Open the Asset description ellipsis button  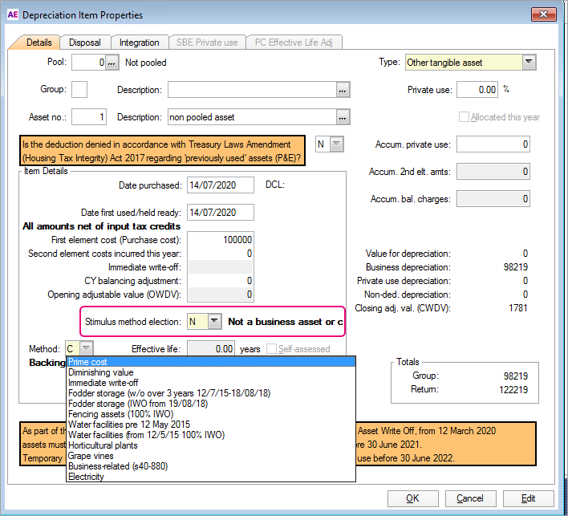pyautogui.click(x=343, y=117)
